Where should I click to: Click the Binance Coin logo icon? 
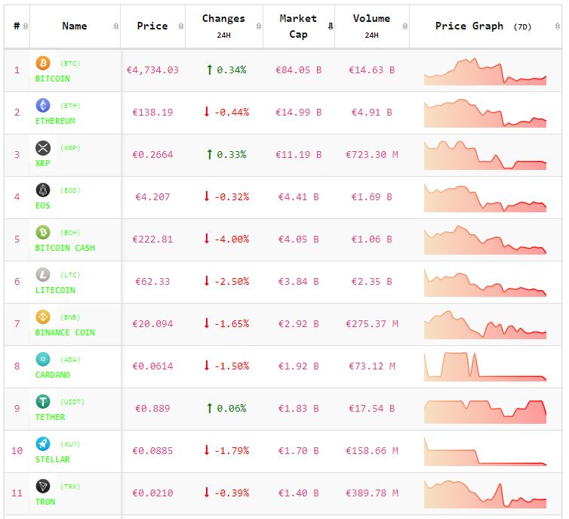[43, 317]
